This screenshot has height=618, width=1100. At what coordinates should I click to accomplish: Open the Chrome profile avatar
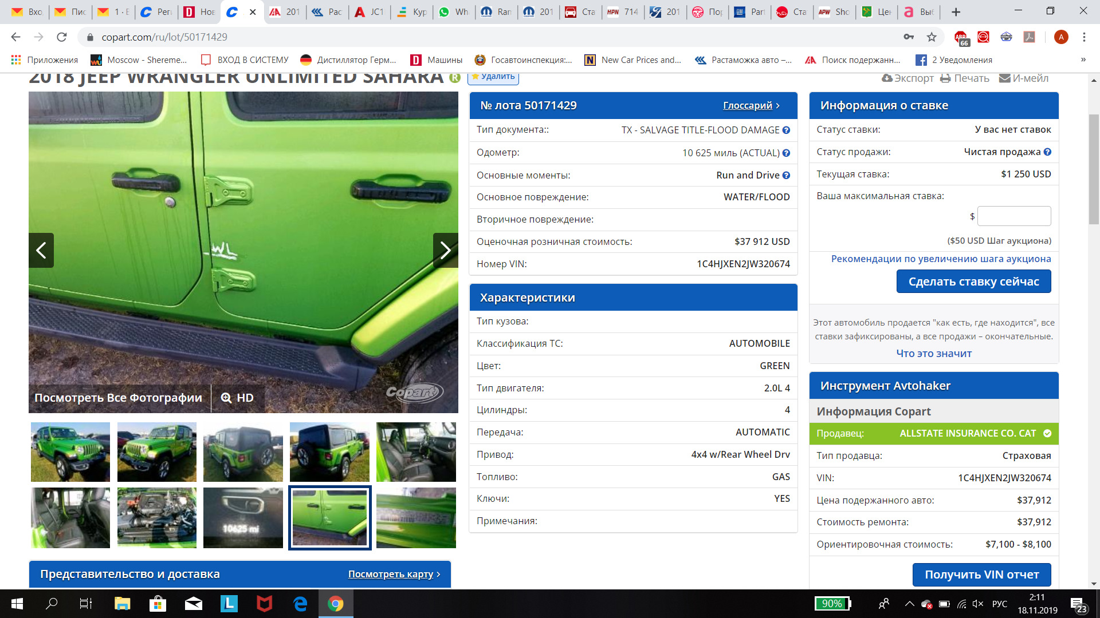1061,37
